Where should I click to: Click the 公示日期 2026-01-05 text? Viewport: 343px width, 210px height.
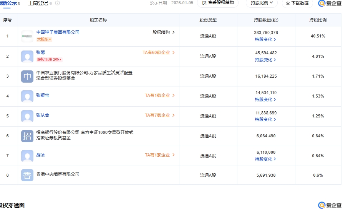tap(171, 3)
